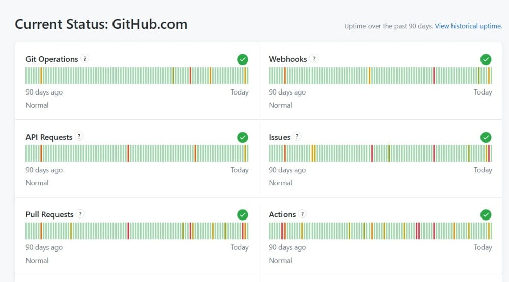Open the View historical uptime link
This screenshot has height=282, width=509.
coord(468,26)
